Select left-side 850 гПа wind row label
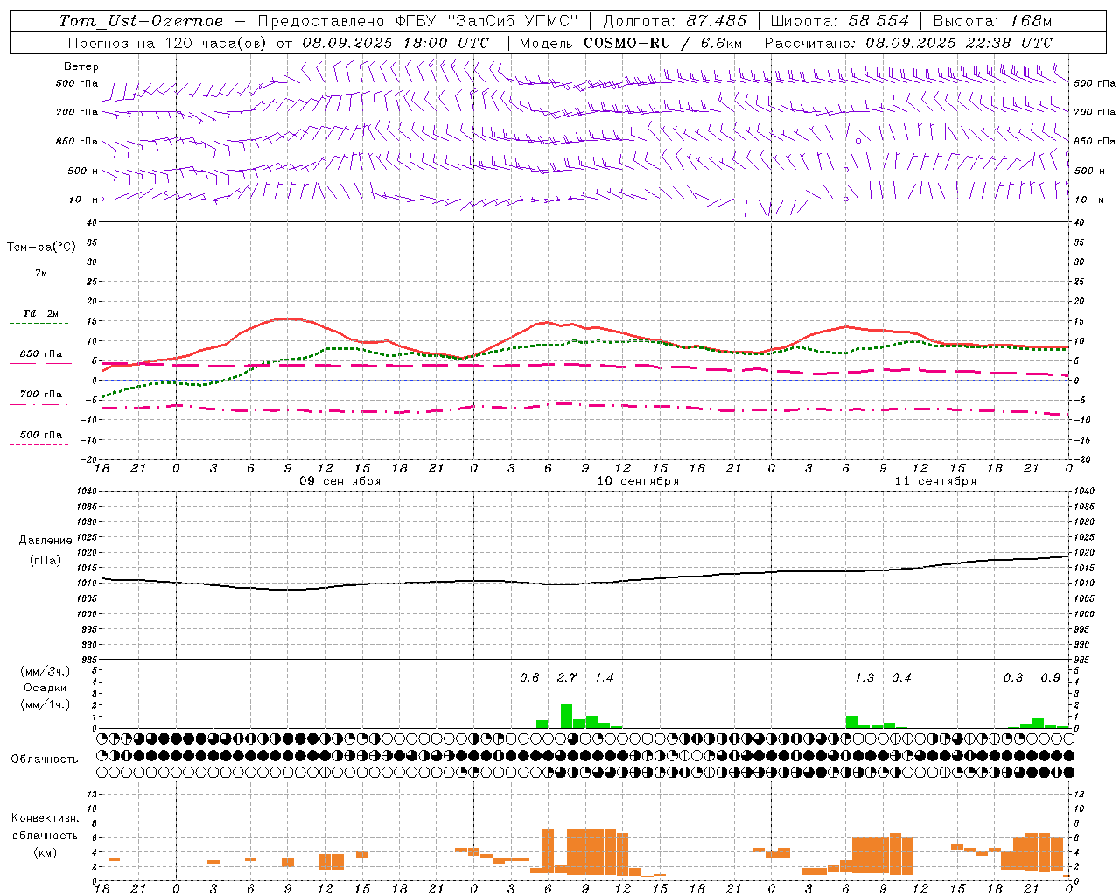This screenshot has width=1120, height=896. tap(77, 141)
